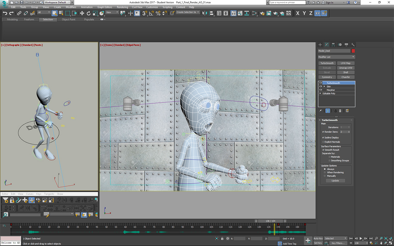Apply the Symmetry modifier

pyautogui.click(x=327, y=77)
